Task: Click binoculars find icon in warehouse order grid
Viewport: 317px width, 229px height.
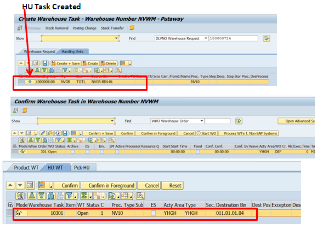Action: point(45,140)
